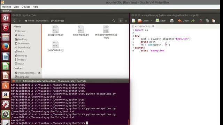Open the Files launcher icon
Screen dimensions: 223x125
point(6,37)
